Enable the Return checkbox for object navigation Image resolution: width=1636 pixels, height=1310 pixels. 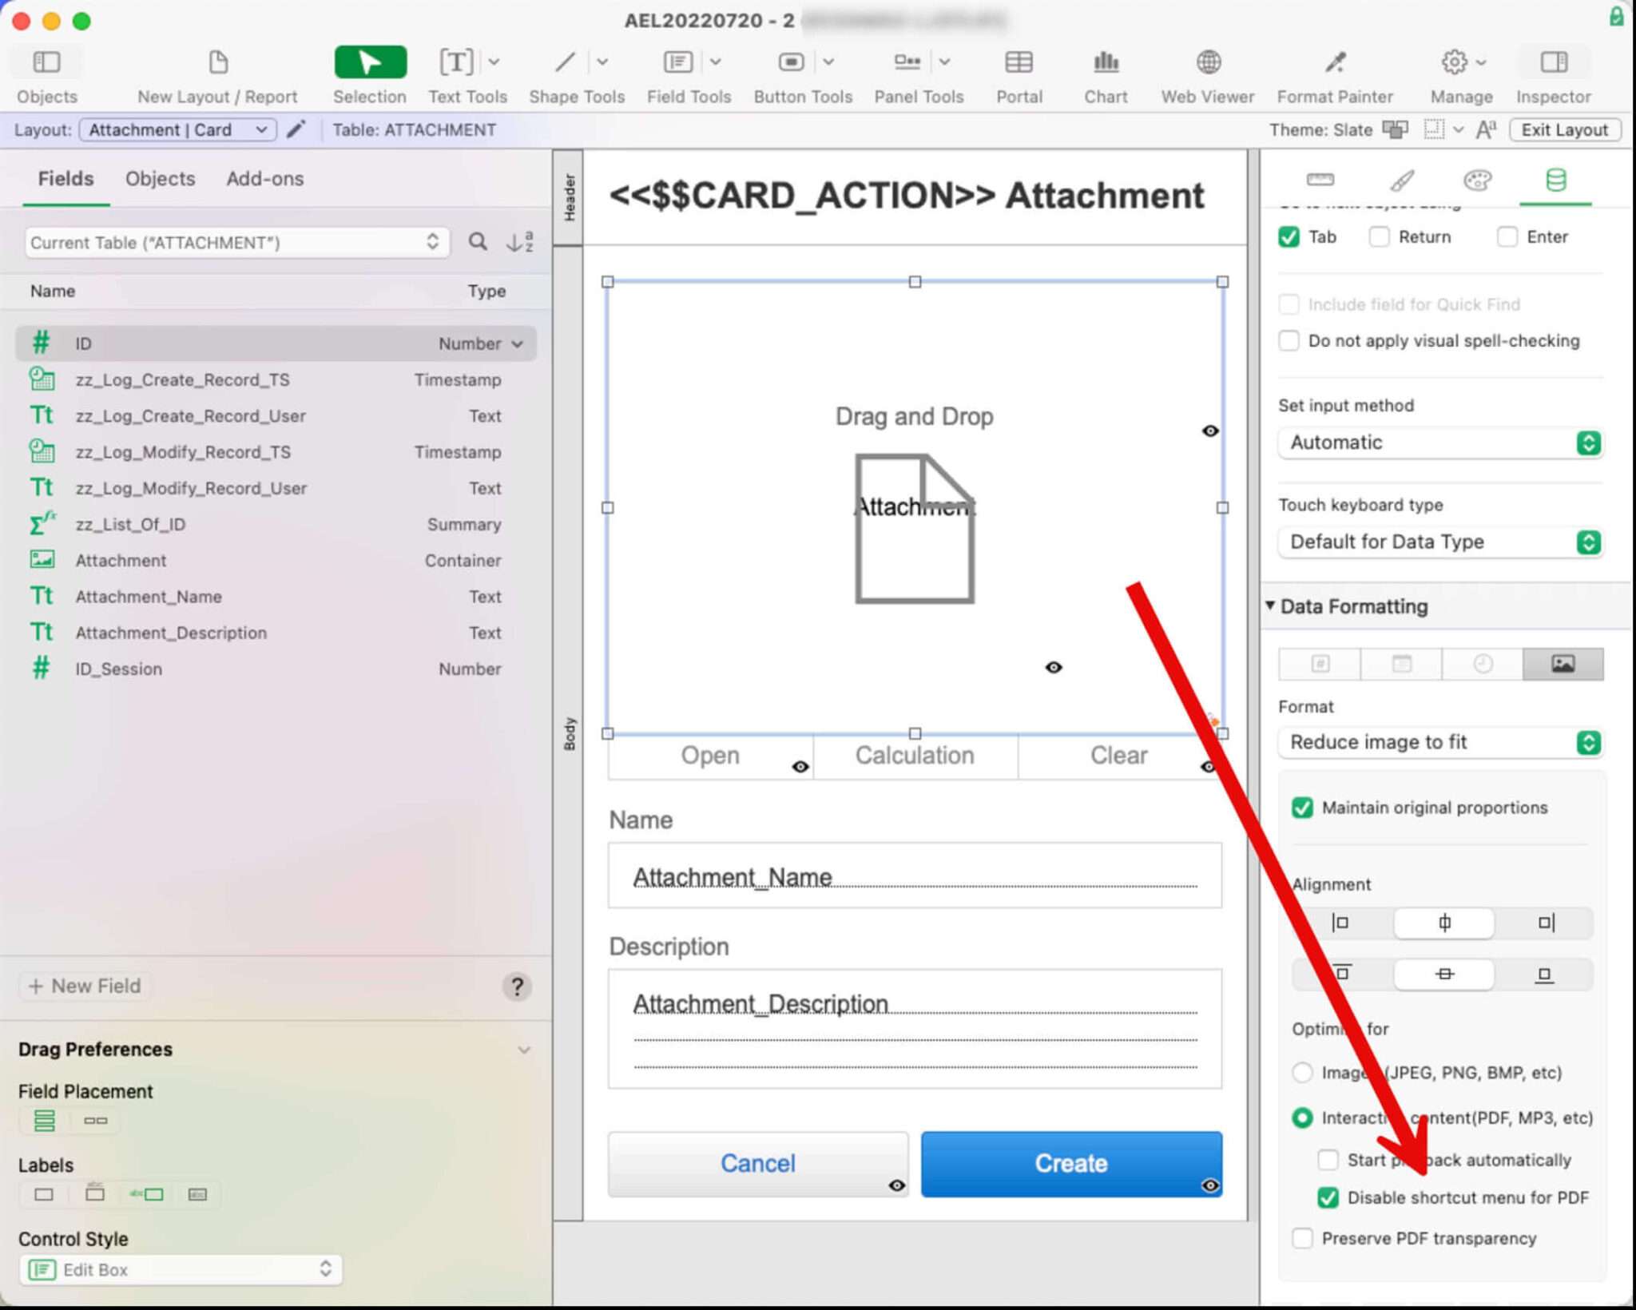click(x=1380, y=236)
